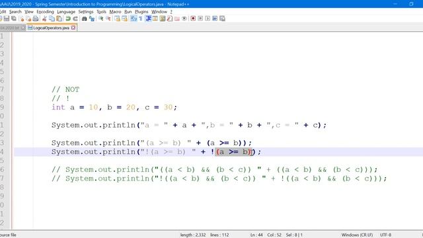
Task: Open the Search menu
Action: pos(15,12)
